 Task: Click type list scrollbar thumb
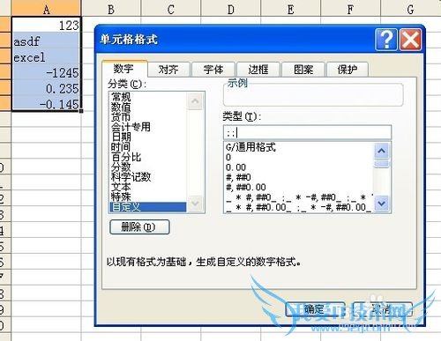tap(382, 164)
